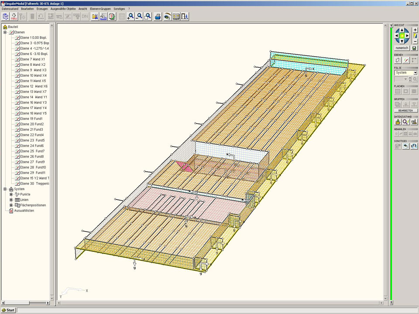Expand the Flächenpositionen tree node
This screenshot has height=314, width=419.
point(11,205)
